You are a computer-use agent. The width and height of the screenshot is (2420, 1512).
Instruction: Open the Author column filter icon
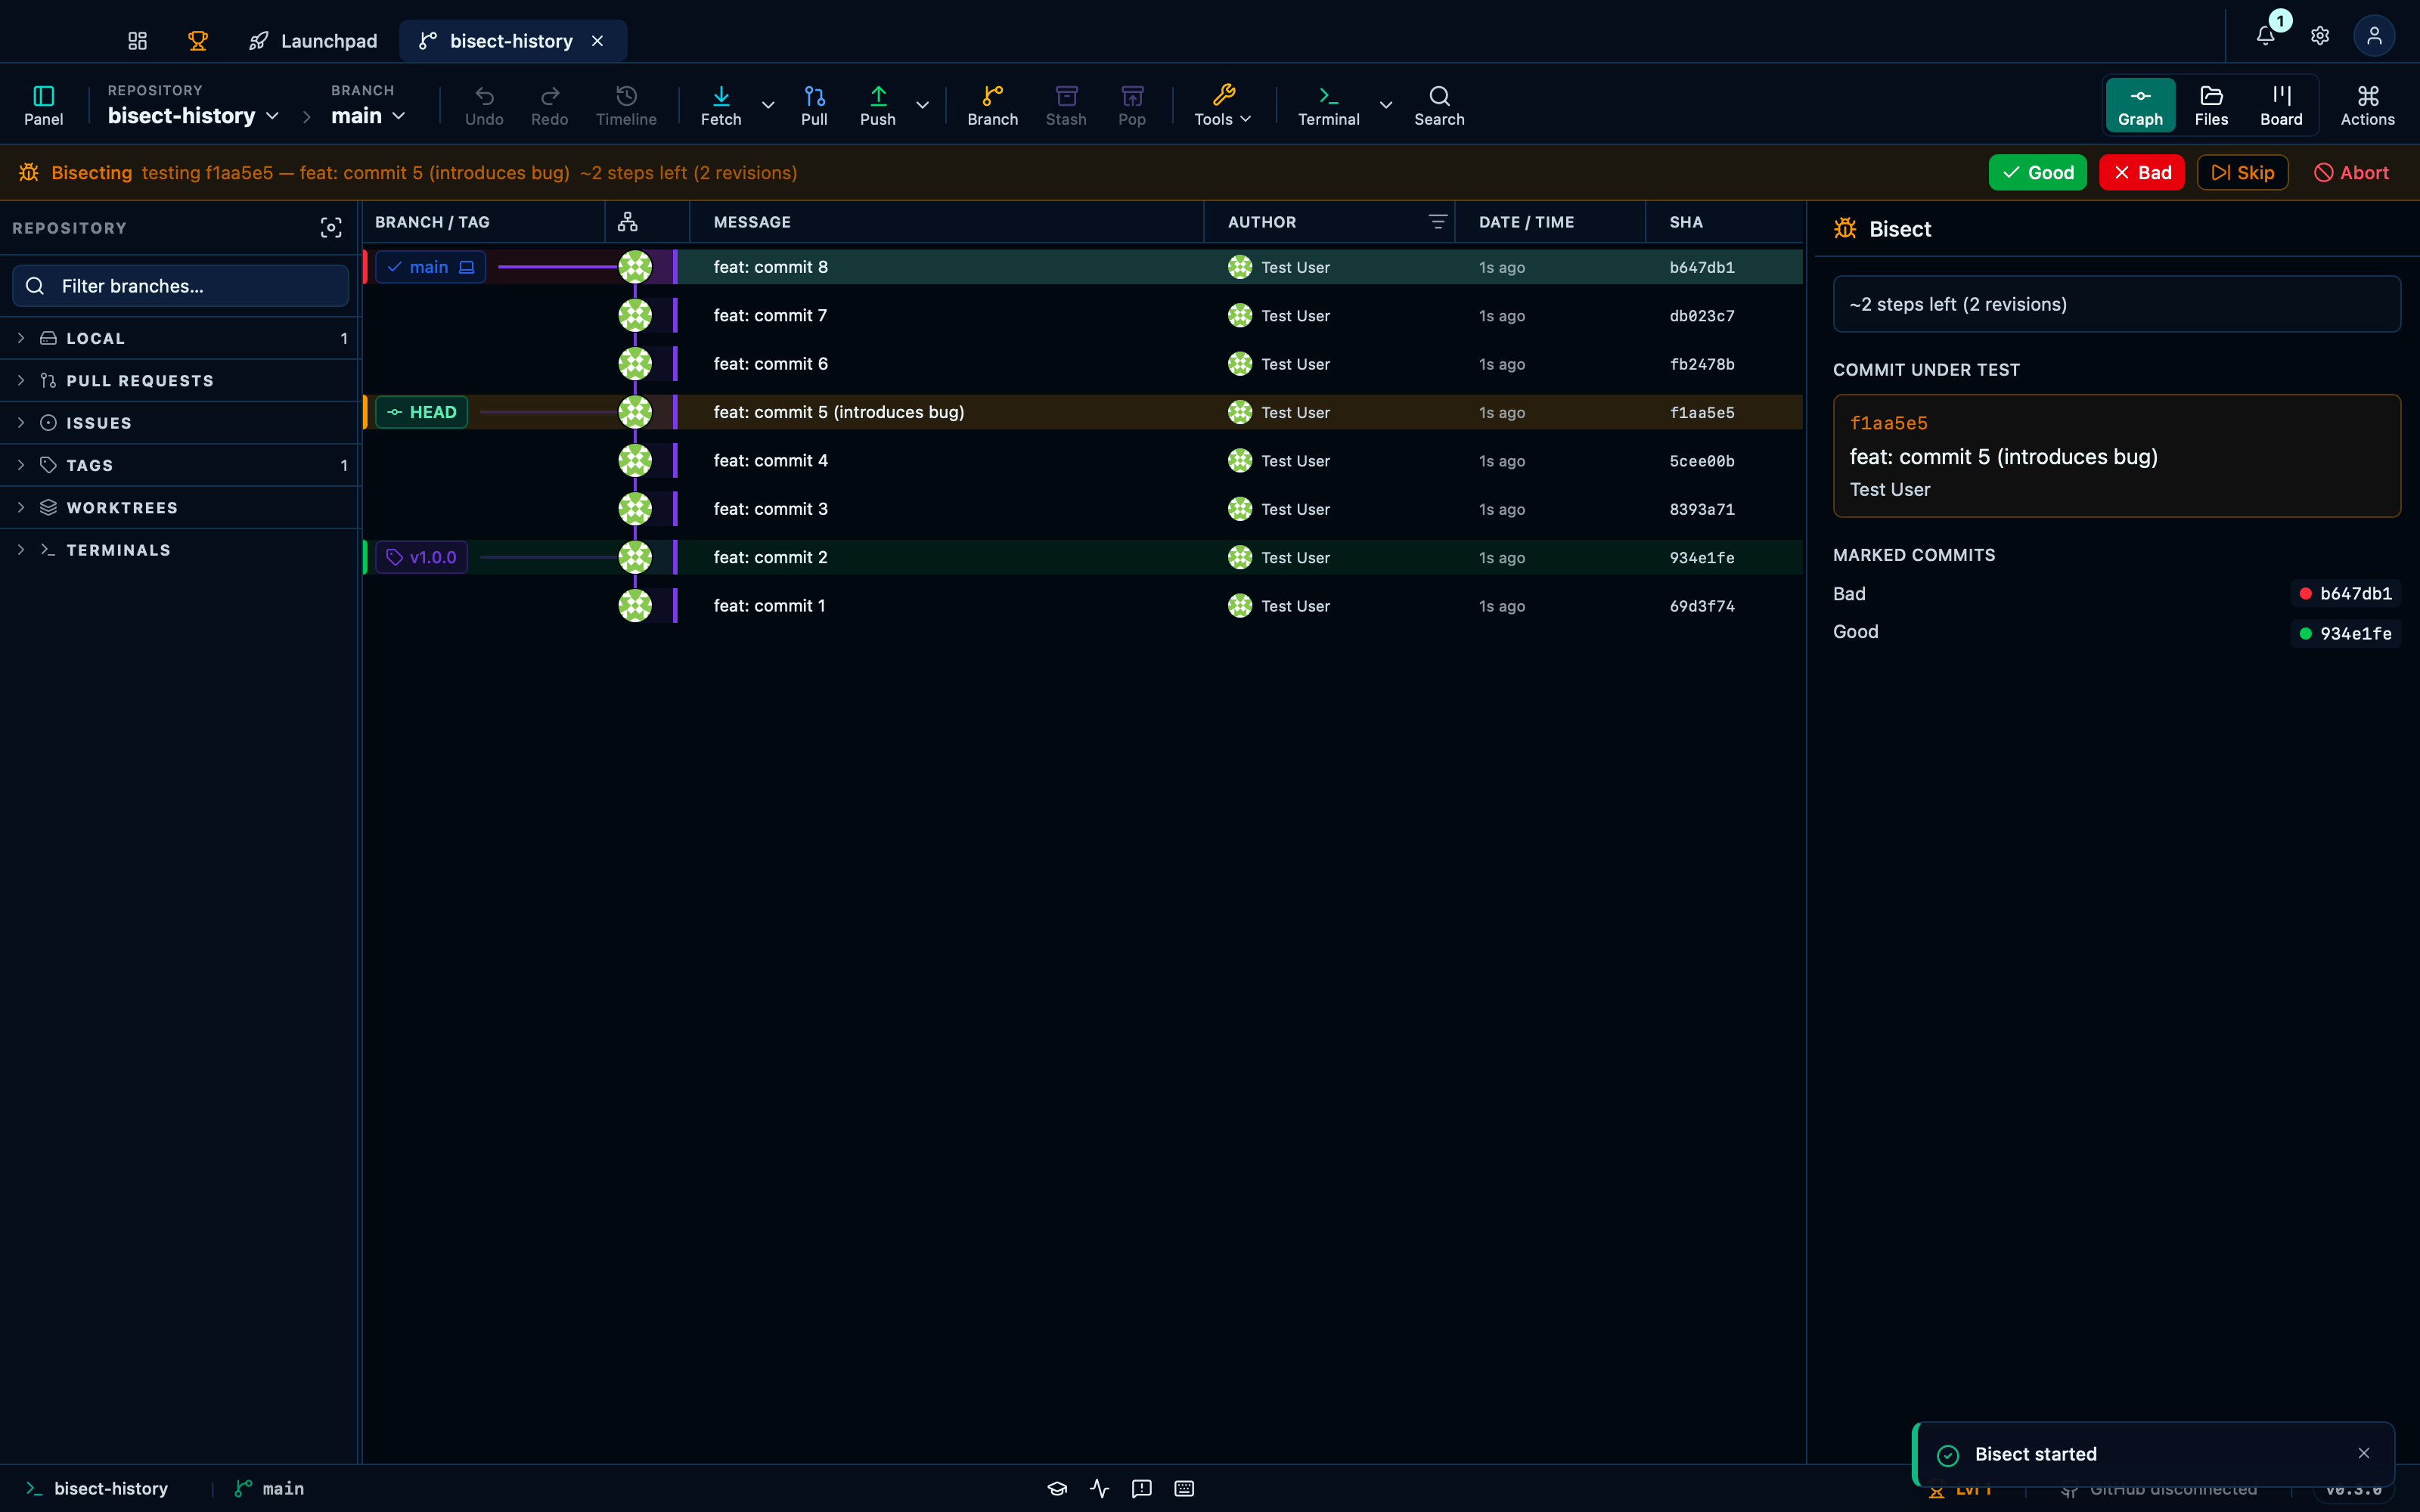pyautogui.click(x=1437, y=222)
